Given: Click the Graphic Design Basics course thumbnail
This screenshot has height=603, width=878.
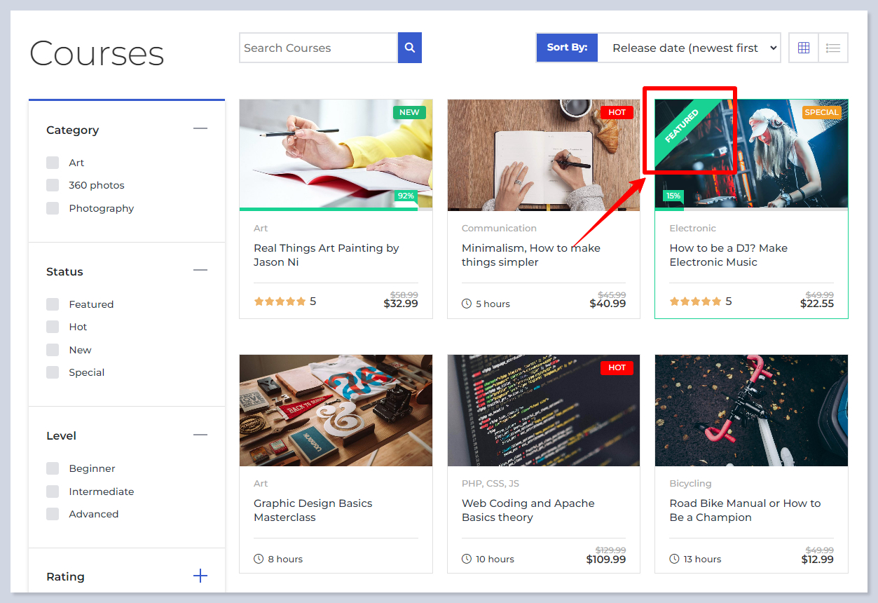Looking at the screenshot, I should pos(336,410).
